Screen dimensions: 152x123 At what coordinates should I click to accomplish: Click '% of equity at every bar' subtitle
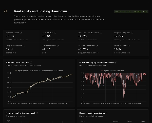pos(15,116)
